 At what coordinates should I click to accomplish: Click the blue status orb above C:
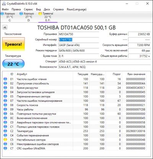pyautogui.click(x=2, y=13)
